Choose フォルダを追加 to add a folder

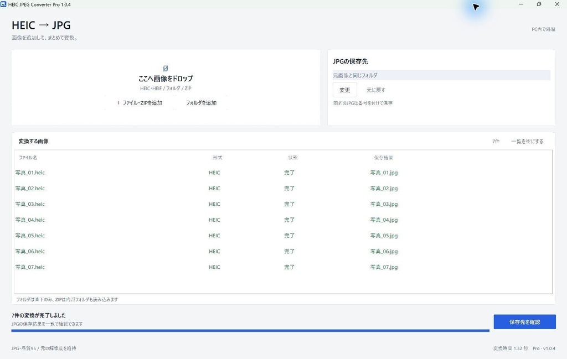201,103
